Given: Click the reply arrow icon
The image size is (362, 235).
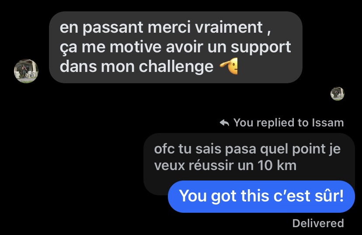Looking at the screenshot, I should point(224,123).
